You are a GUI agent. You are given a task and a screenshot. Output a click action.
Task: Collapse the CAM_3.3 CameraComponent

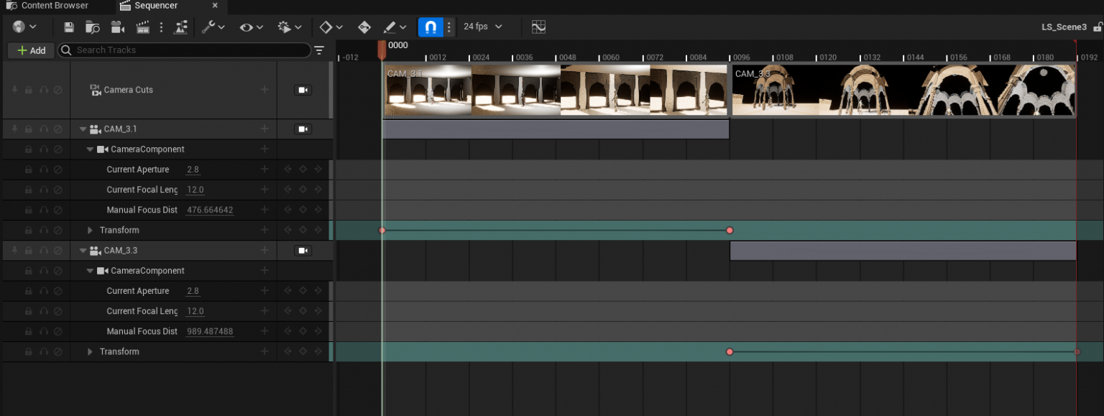click(x=91, y=270)
